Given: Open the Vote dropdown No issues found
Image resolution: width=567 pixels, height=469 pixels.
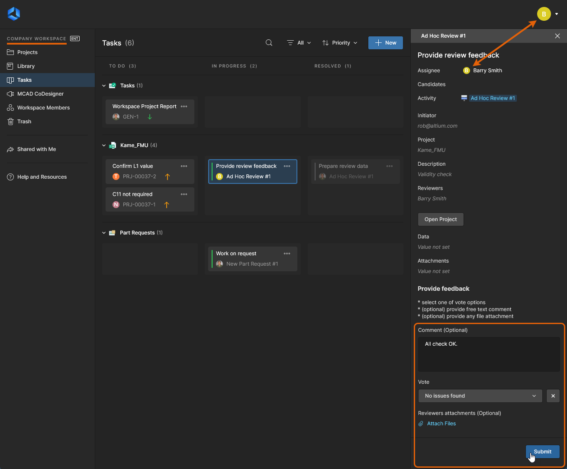Looking at the screenshot, I should point(480,396).
